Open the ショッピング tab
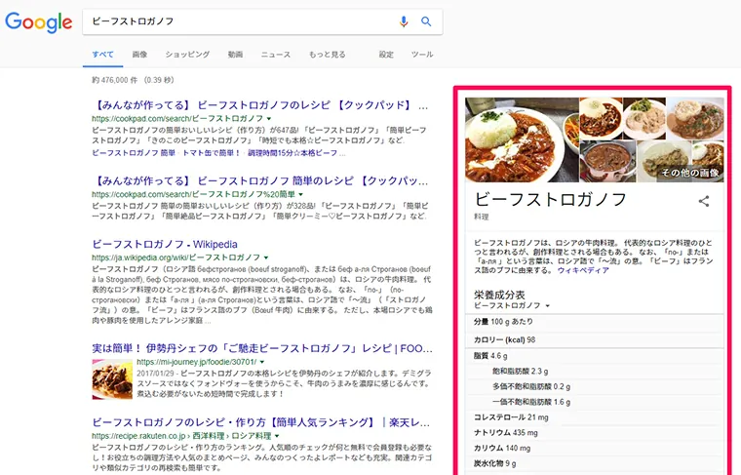741x475 pixels. click(x=187, y=55)
